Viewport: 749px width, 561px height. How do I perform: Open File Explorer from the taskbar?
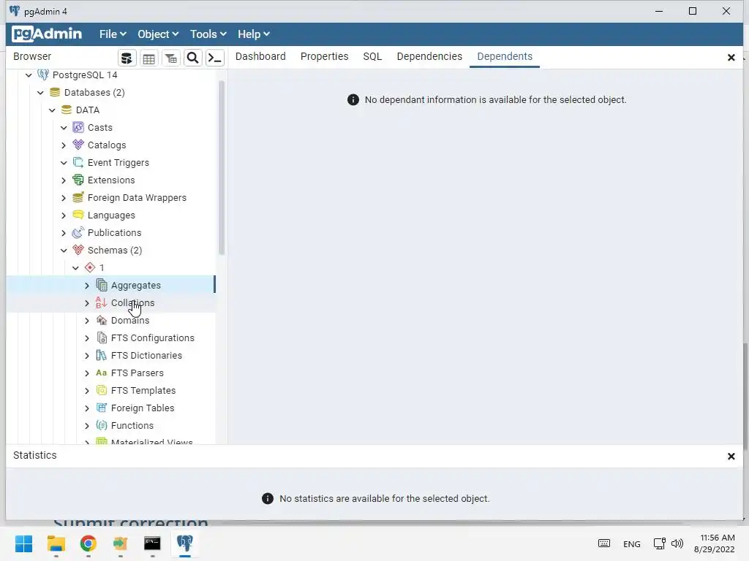coord(56,543)
